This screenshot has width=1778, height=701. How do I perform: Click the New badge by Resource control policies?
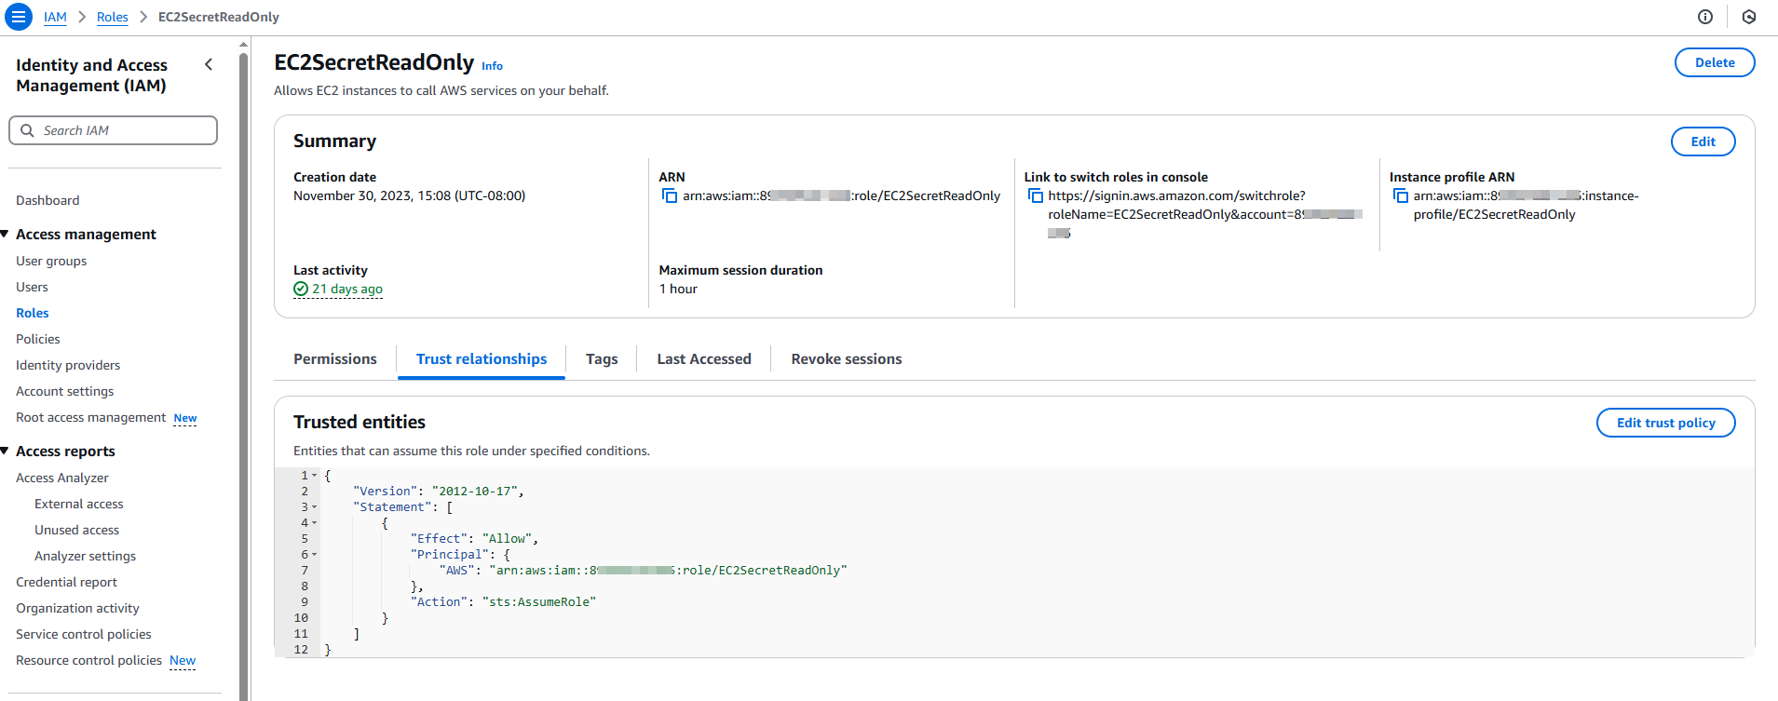[x=183, y=661]
